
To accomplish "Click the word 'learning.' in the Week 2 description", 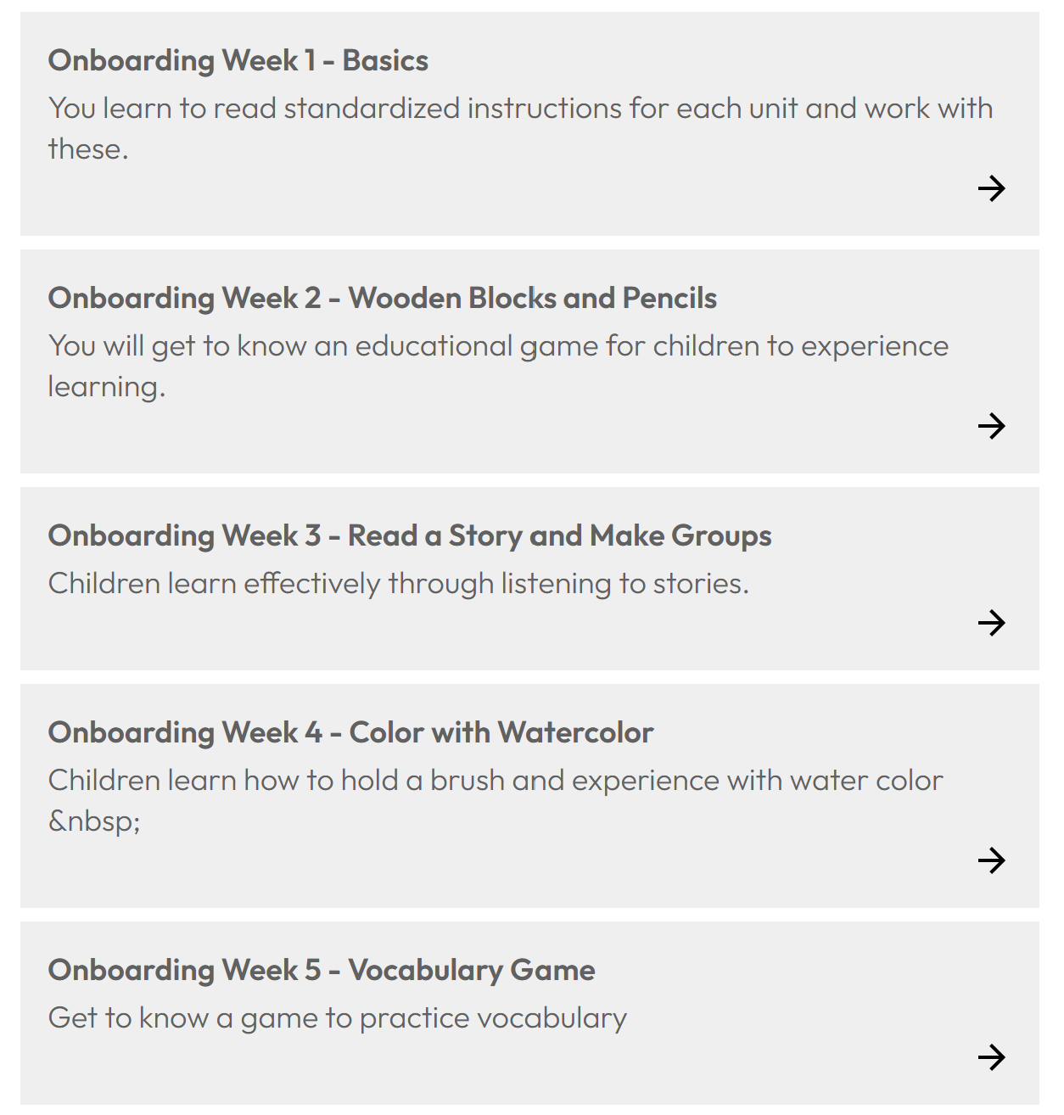I will (x=107, y=387).
